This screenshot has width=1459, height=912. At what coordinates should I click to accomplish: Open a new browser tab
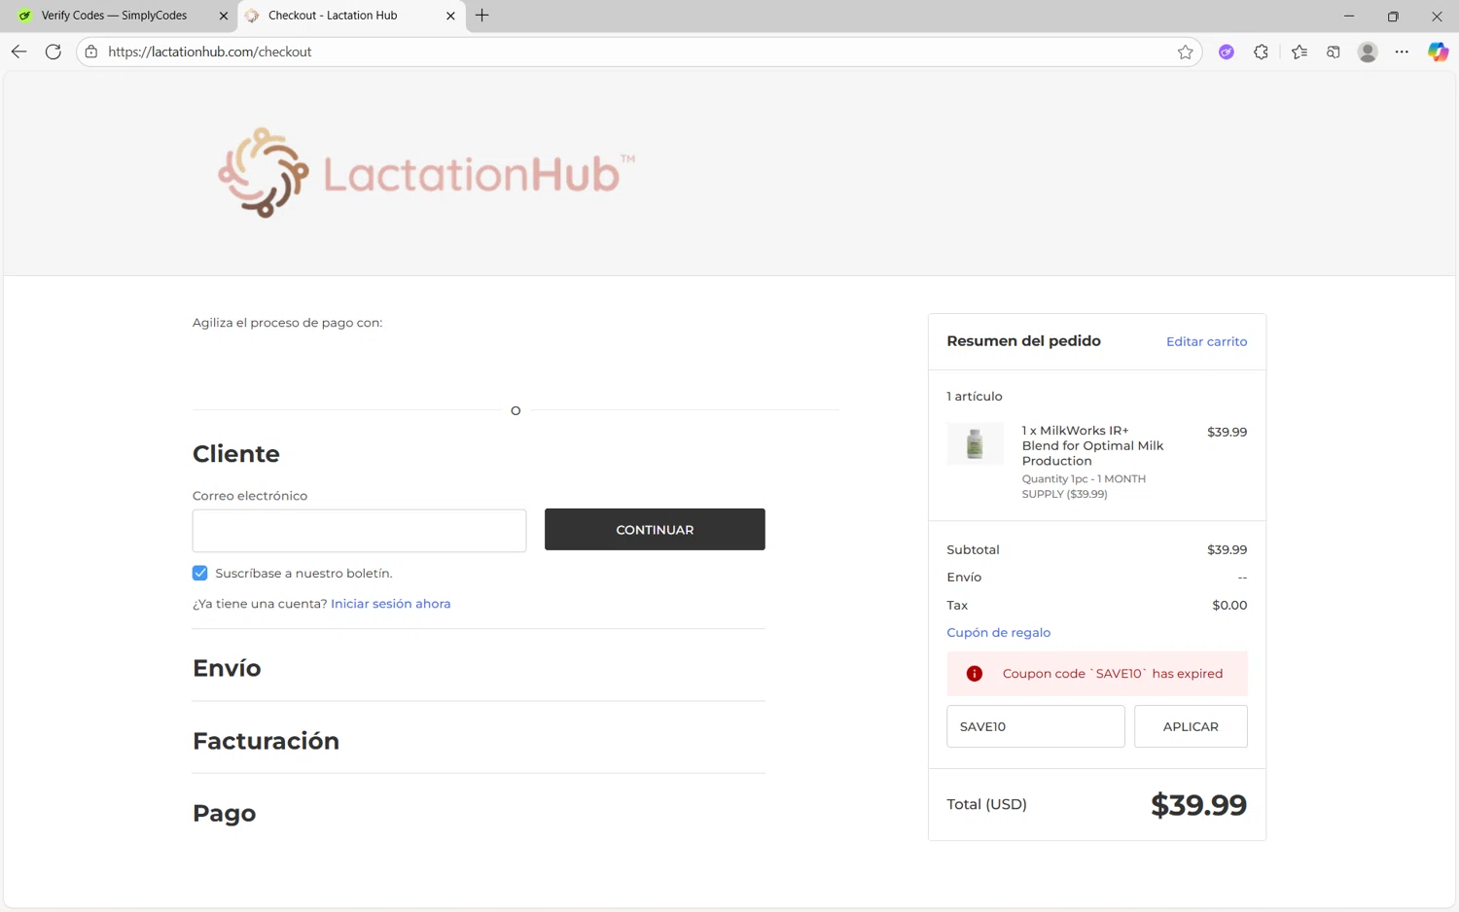click(482, 16)
